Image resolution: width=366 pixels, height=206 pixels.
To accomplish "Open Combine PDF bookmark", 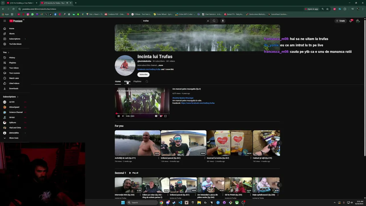I will (x=115, y=14).
